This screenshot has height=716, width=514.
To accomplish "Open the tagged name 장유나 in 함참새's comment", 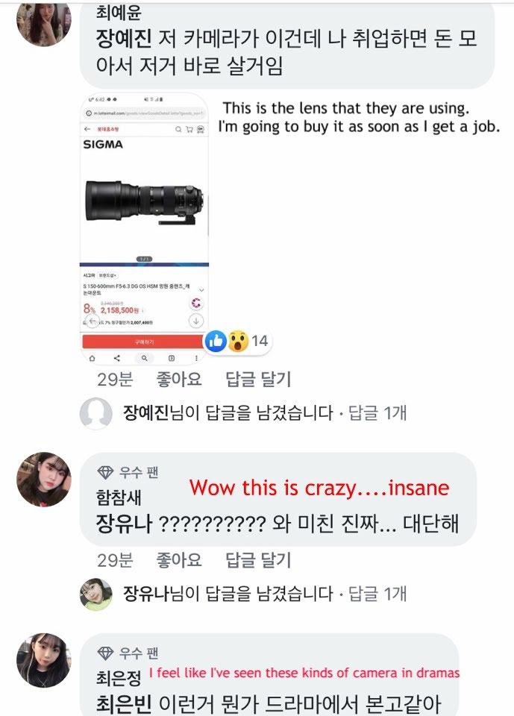I will (x=123, y=524).
